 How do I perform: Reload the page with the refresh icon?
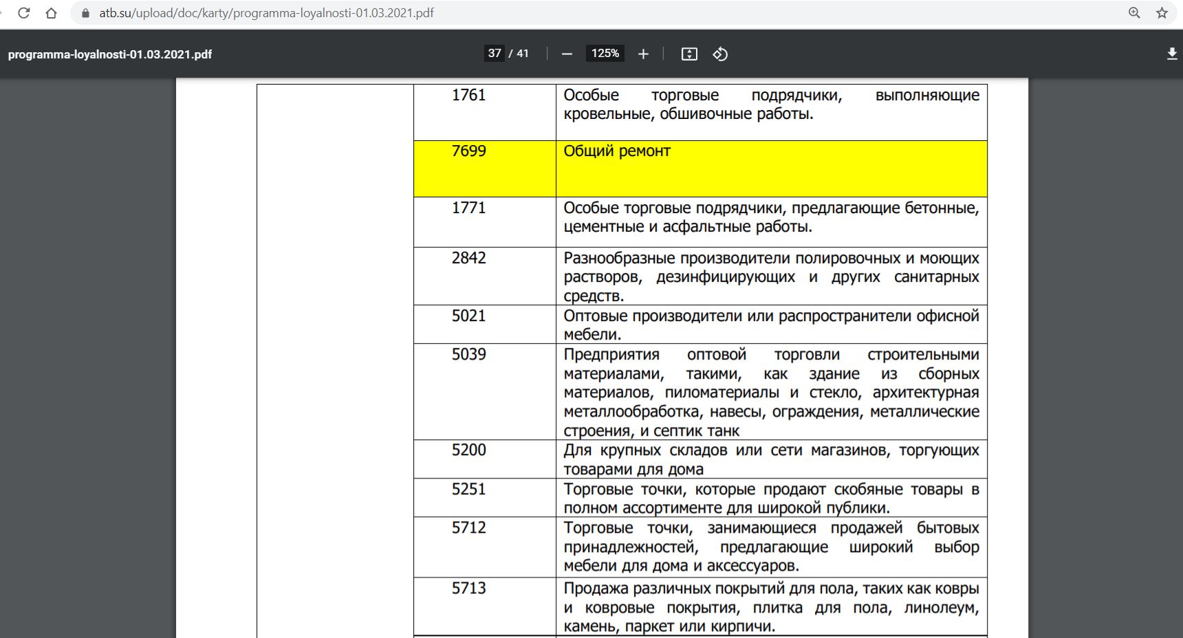[24, 13]
